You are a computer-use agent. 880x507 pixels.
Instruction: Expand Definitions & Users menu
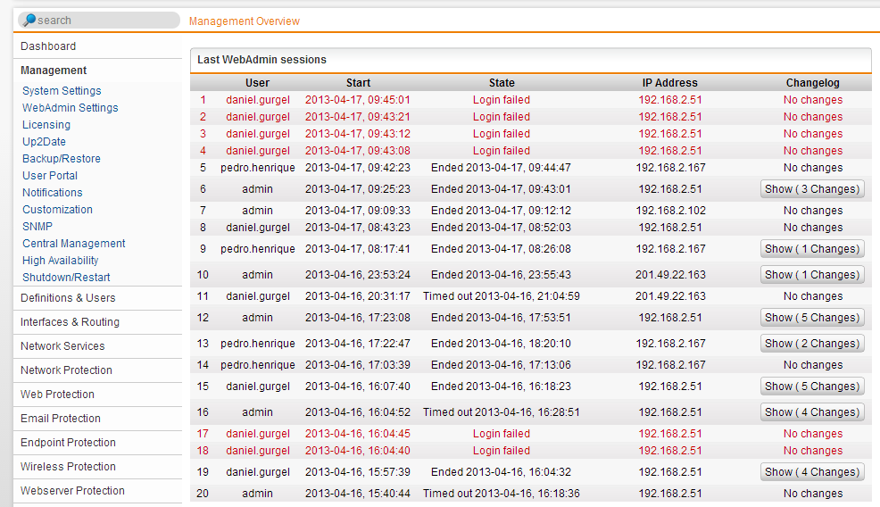coord(68,298)
